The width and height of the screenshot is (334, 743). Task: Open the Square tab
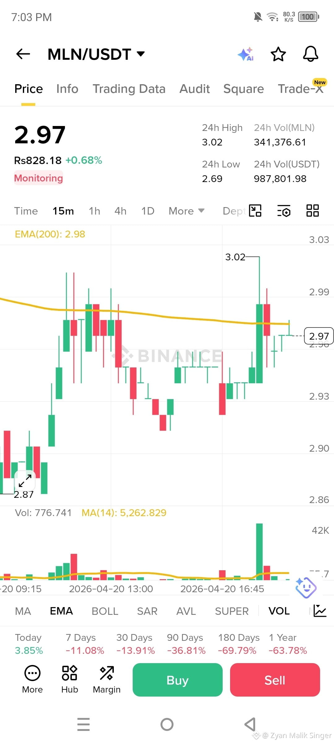[244, 89]
